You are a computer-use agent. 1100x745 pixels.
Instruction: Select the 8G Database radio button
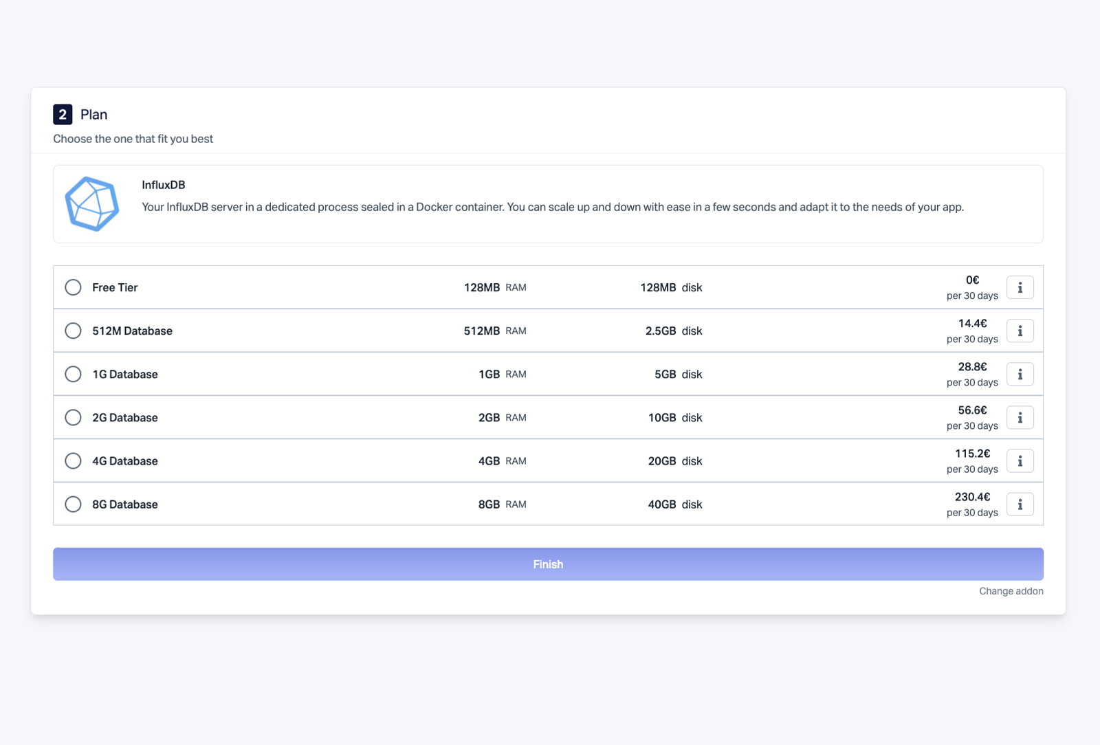tap(73, 504)
